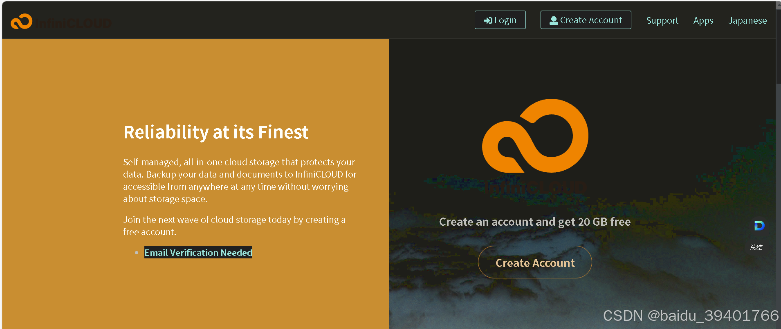Click Create Account in the top navigation
Image resolution: width=781 pixels, height=329 pixels.
(x=586, y=20)
